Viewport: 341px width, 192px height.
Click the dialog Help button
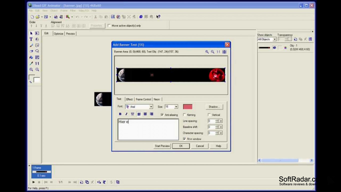[x=218, y=146]
